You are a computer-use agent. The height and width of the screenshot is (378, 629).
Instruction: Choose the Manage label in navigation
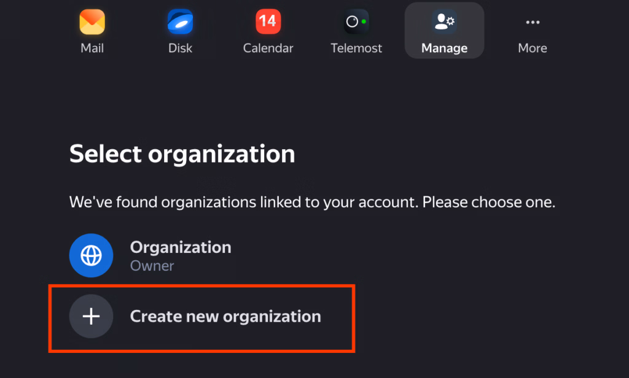tap(445, 48)
